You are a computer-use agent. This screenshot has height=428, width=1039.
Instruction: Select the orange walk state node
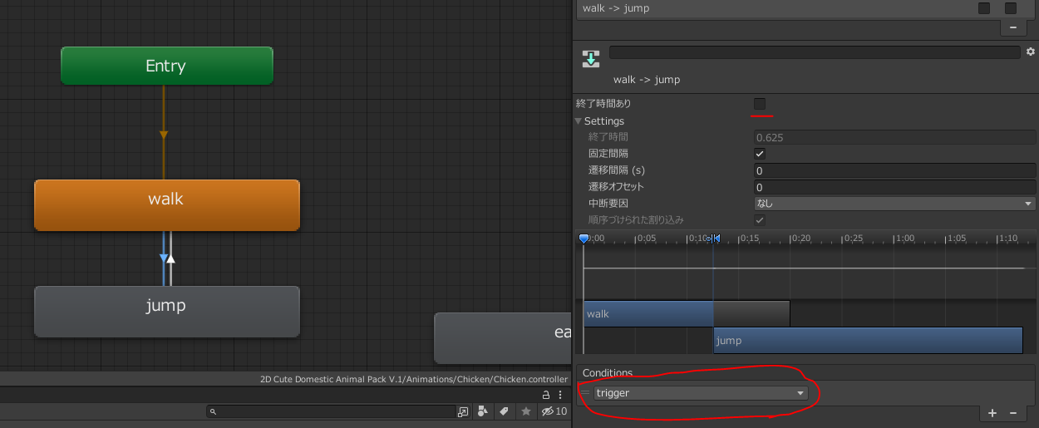point(167,204)
